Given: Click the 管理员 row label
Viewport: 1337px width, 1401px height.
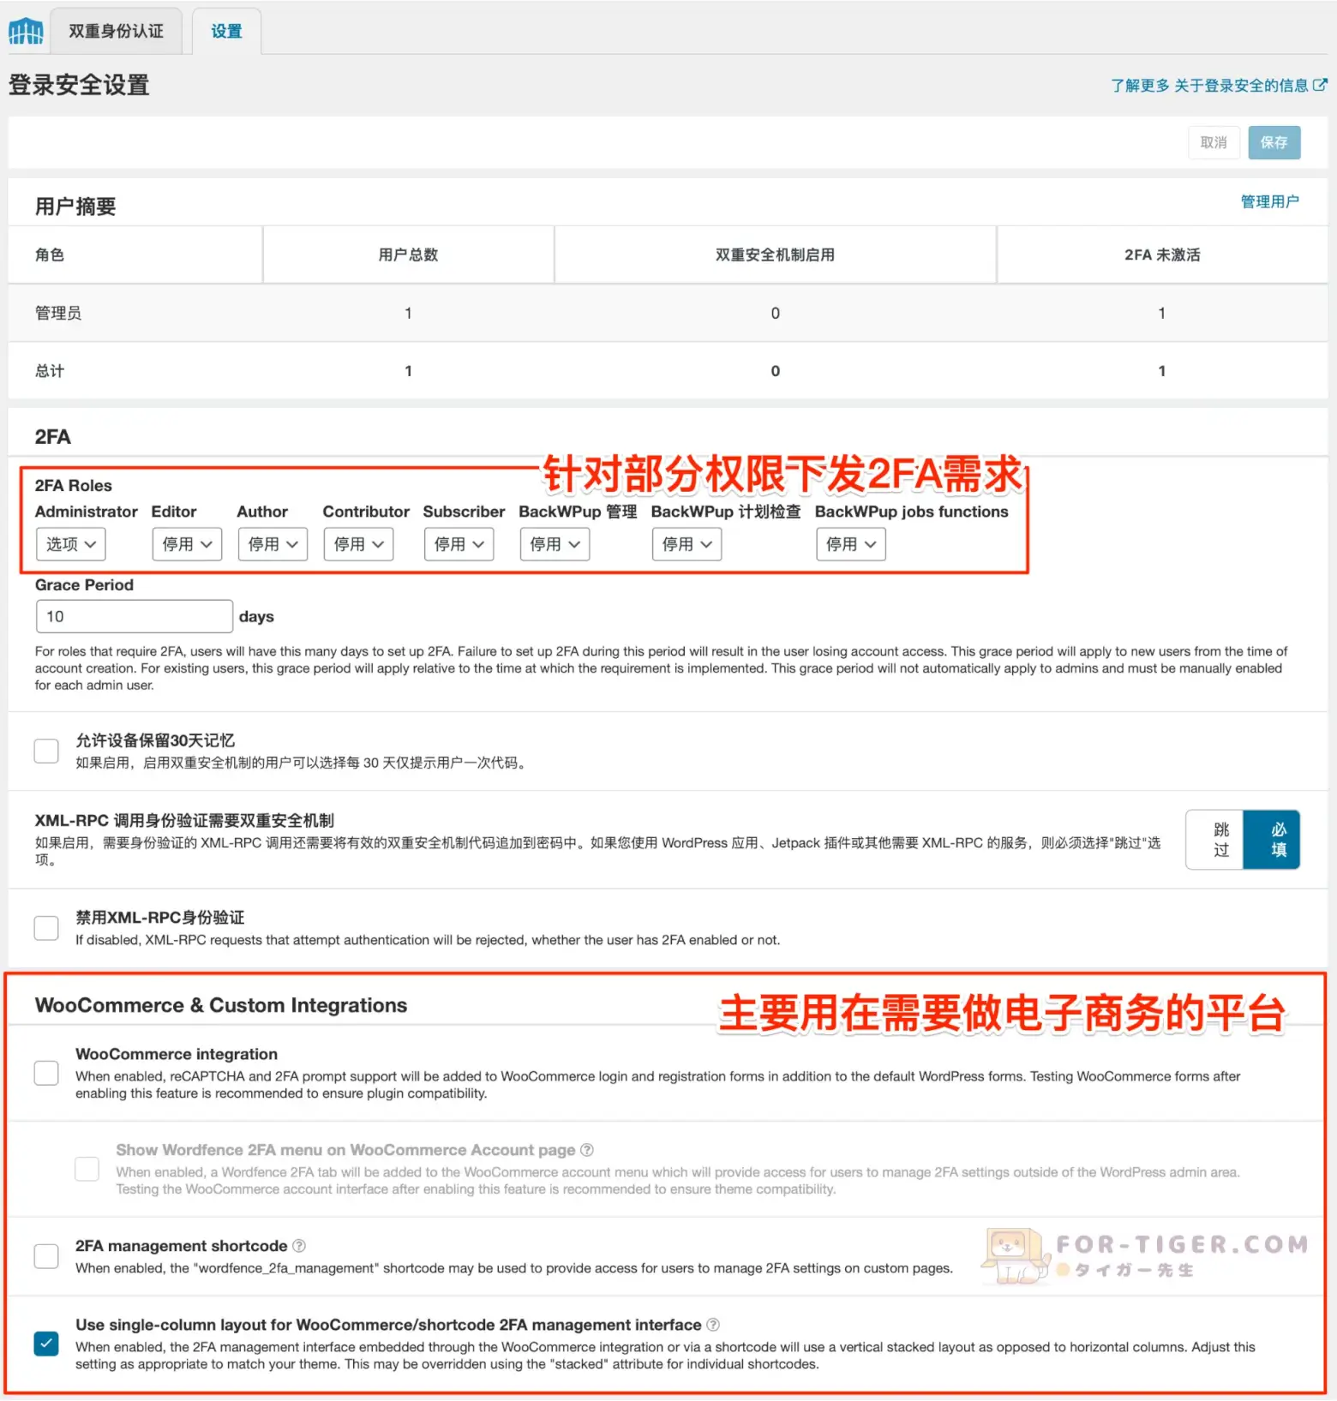Looking at the screenshot, I should coord(58,313).
